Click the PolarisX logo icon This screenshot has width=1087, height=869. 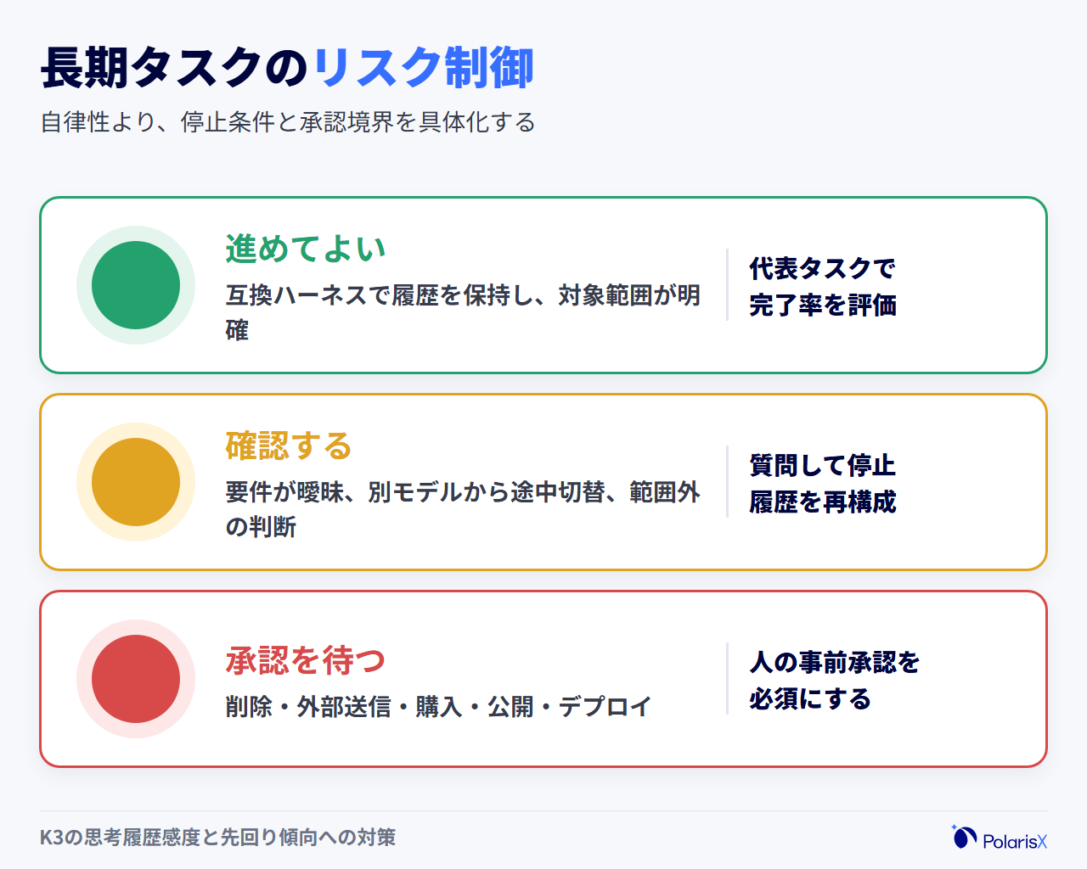(x=964, y=837)
